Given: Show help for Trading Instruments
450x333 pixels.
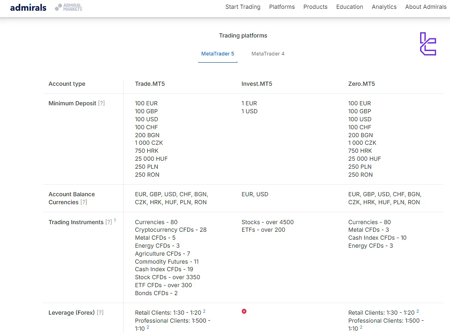Looking at the screenshot, I should pyautogui.click(x=108, y=222).
